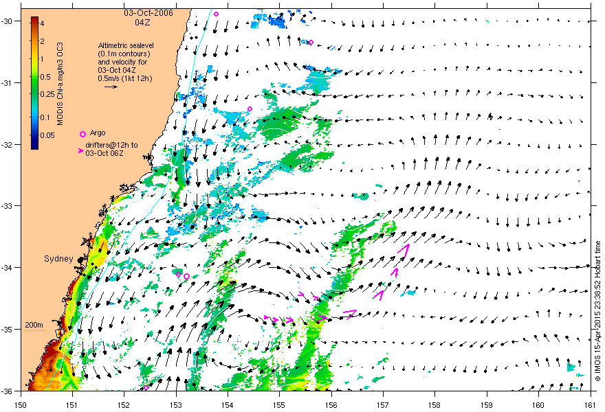Image resolution: width=605 pixels, height=412 pixels.
Task: Click the dark red top of the chlorophyll colorbar
Action: (x=34, y=20)
